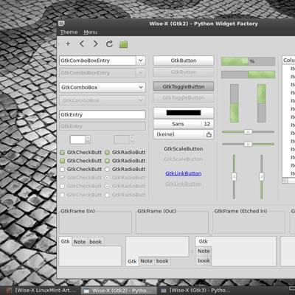Screen dimensions: 295x295
Task: Open the (keine) file chooser button
Action: point(184,134)
